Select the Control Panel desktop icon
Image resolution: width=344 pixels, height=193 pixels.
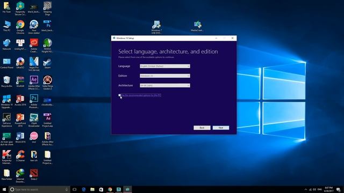(x=7, y=63)
